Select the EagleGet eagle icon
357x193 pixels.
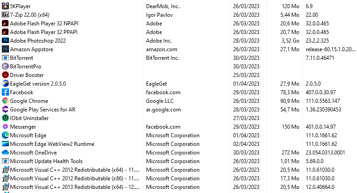click(x=5, y=84)
